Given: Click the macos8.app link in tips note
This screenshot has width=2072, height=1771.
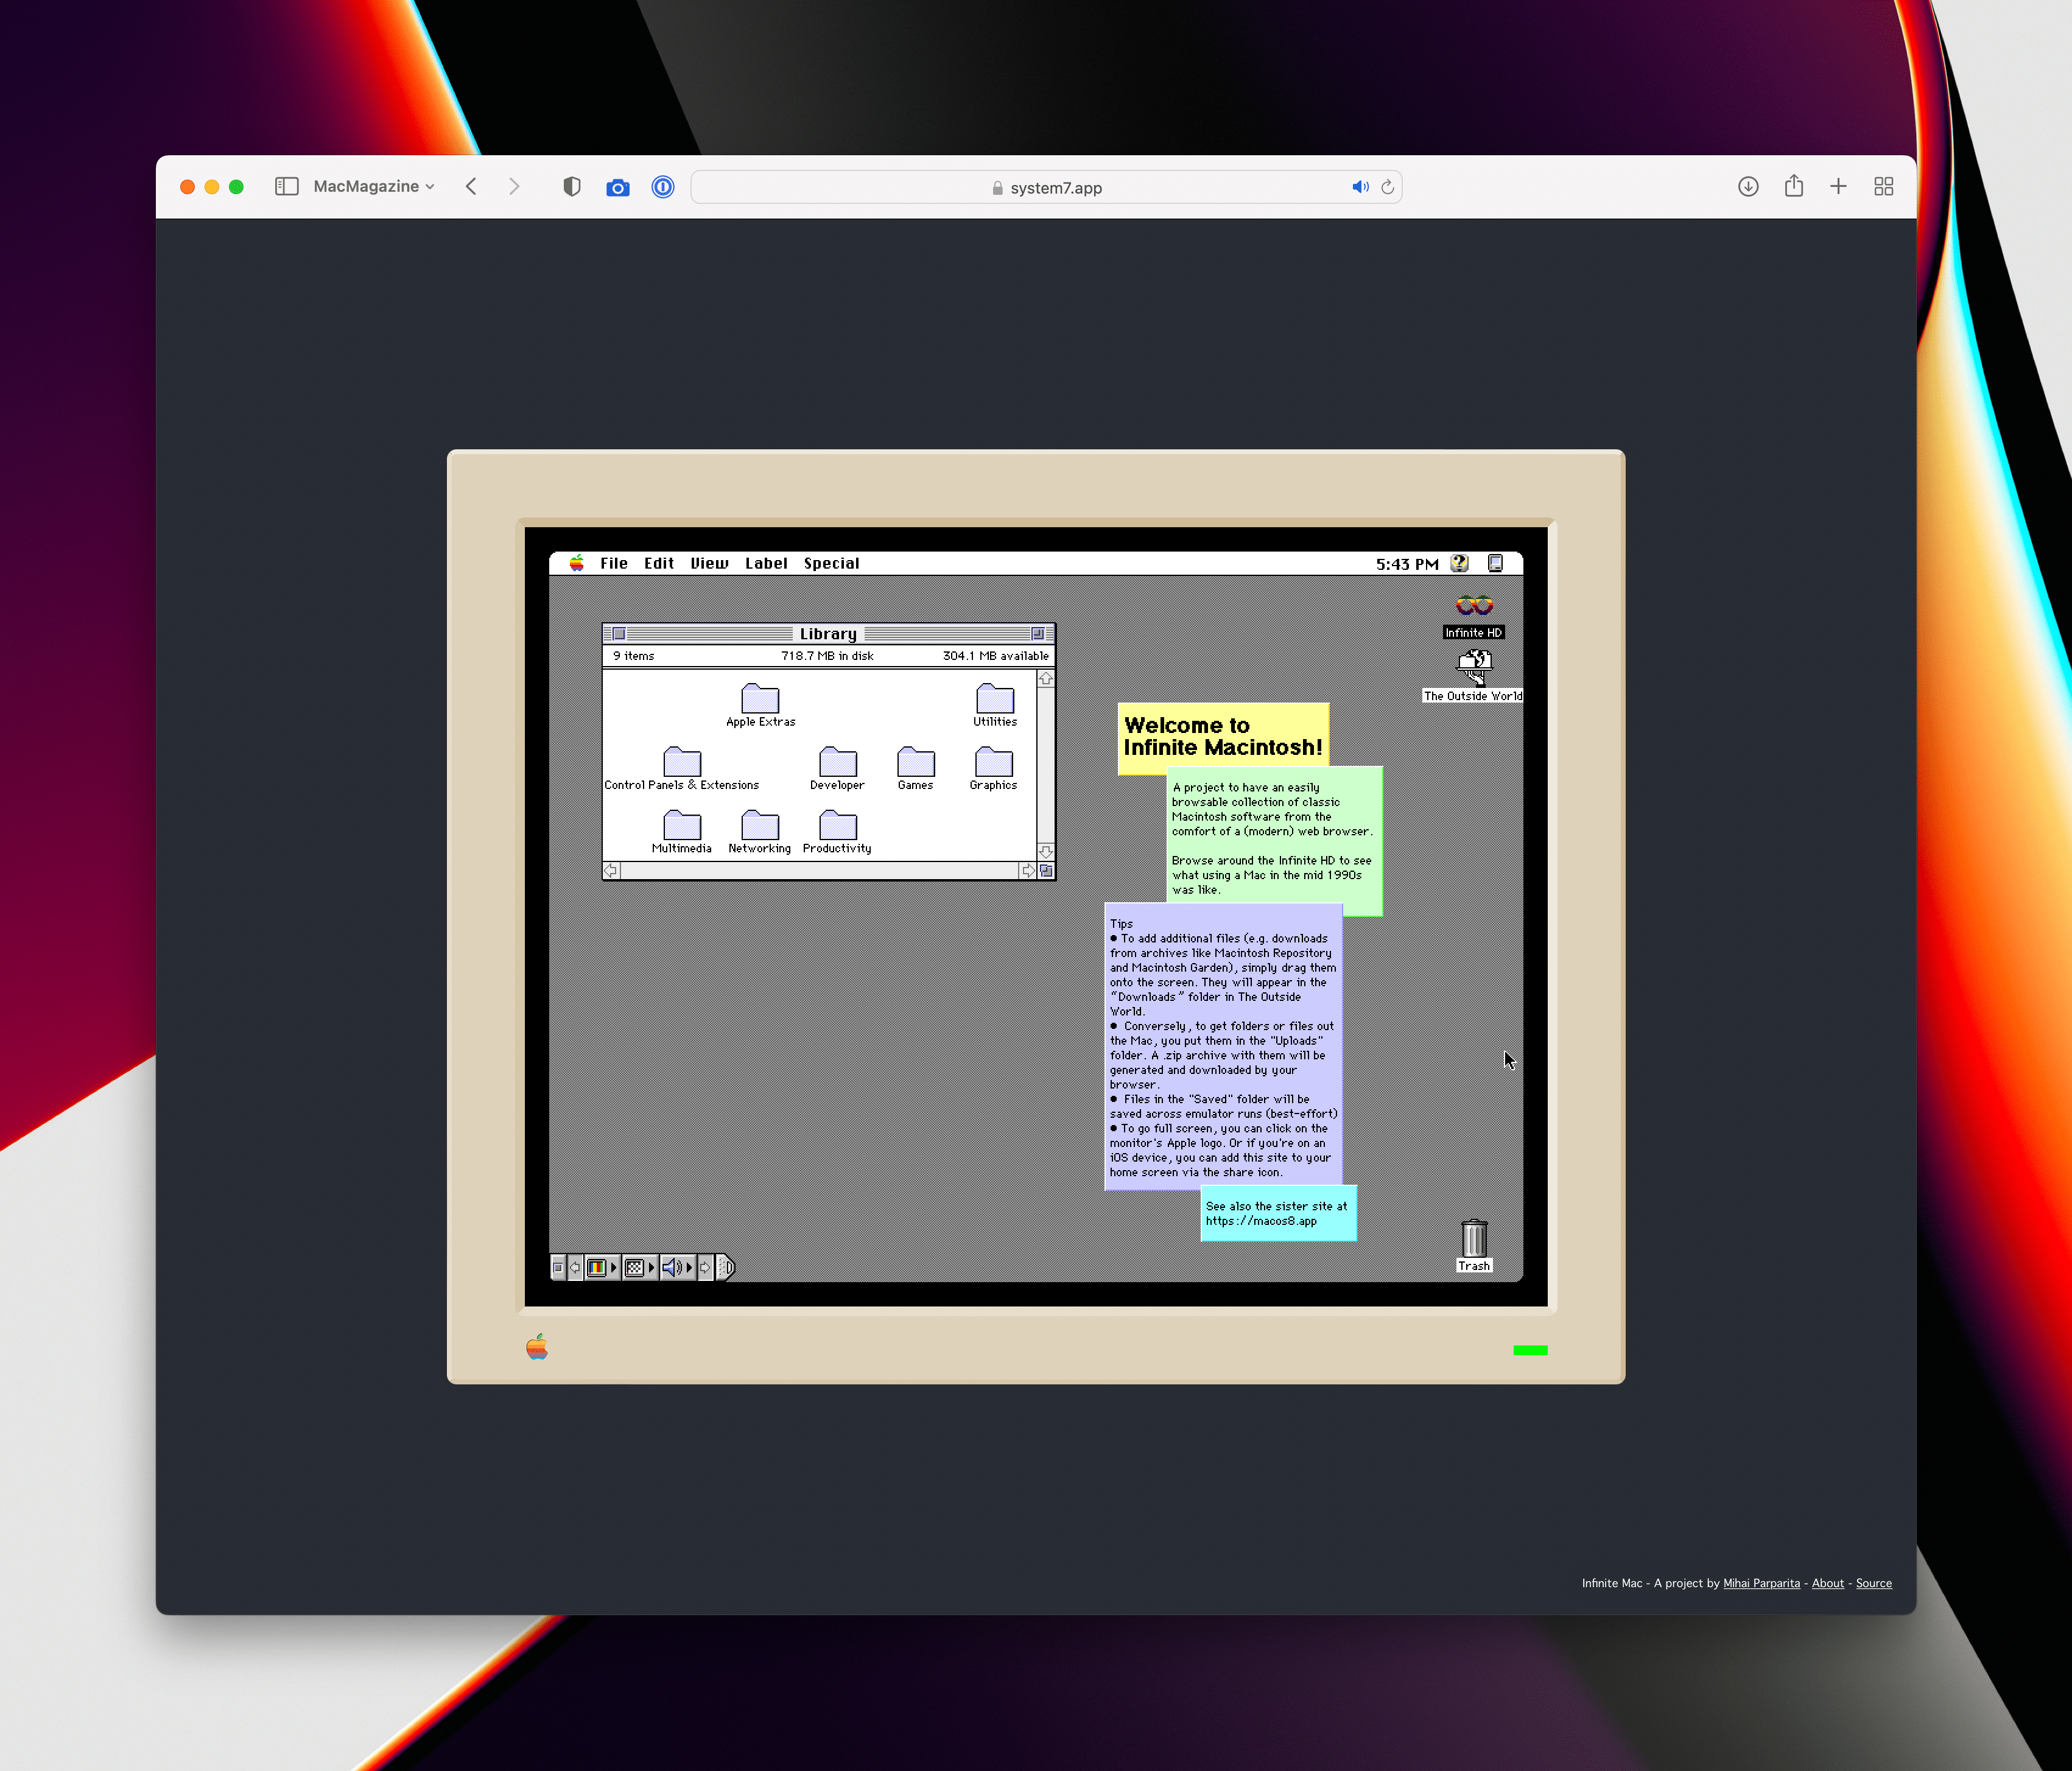Looking at the screenshot, I should (1259, 1221).
